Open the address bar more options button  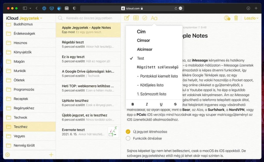coord(180,8)
